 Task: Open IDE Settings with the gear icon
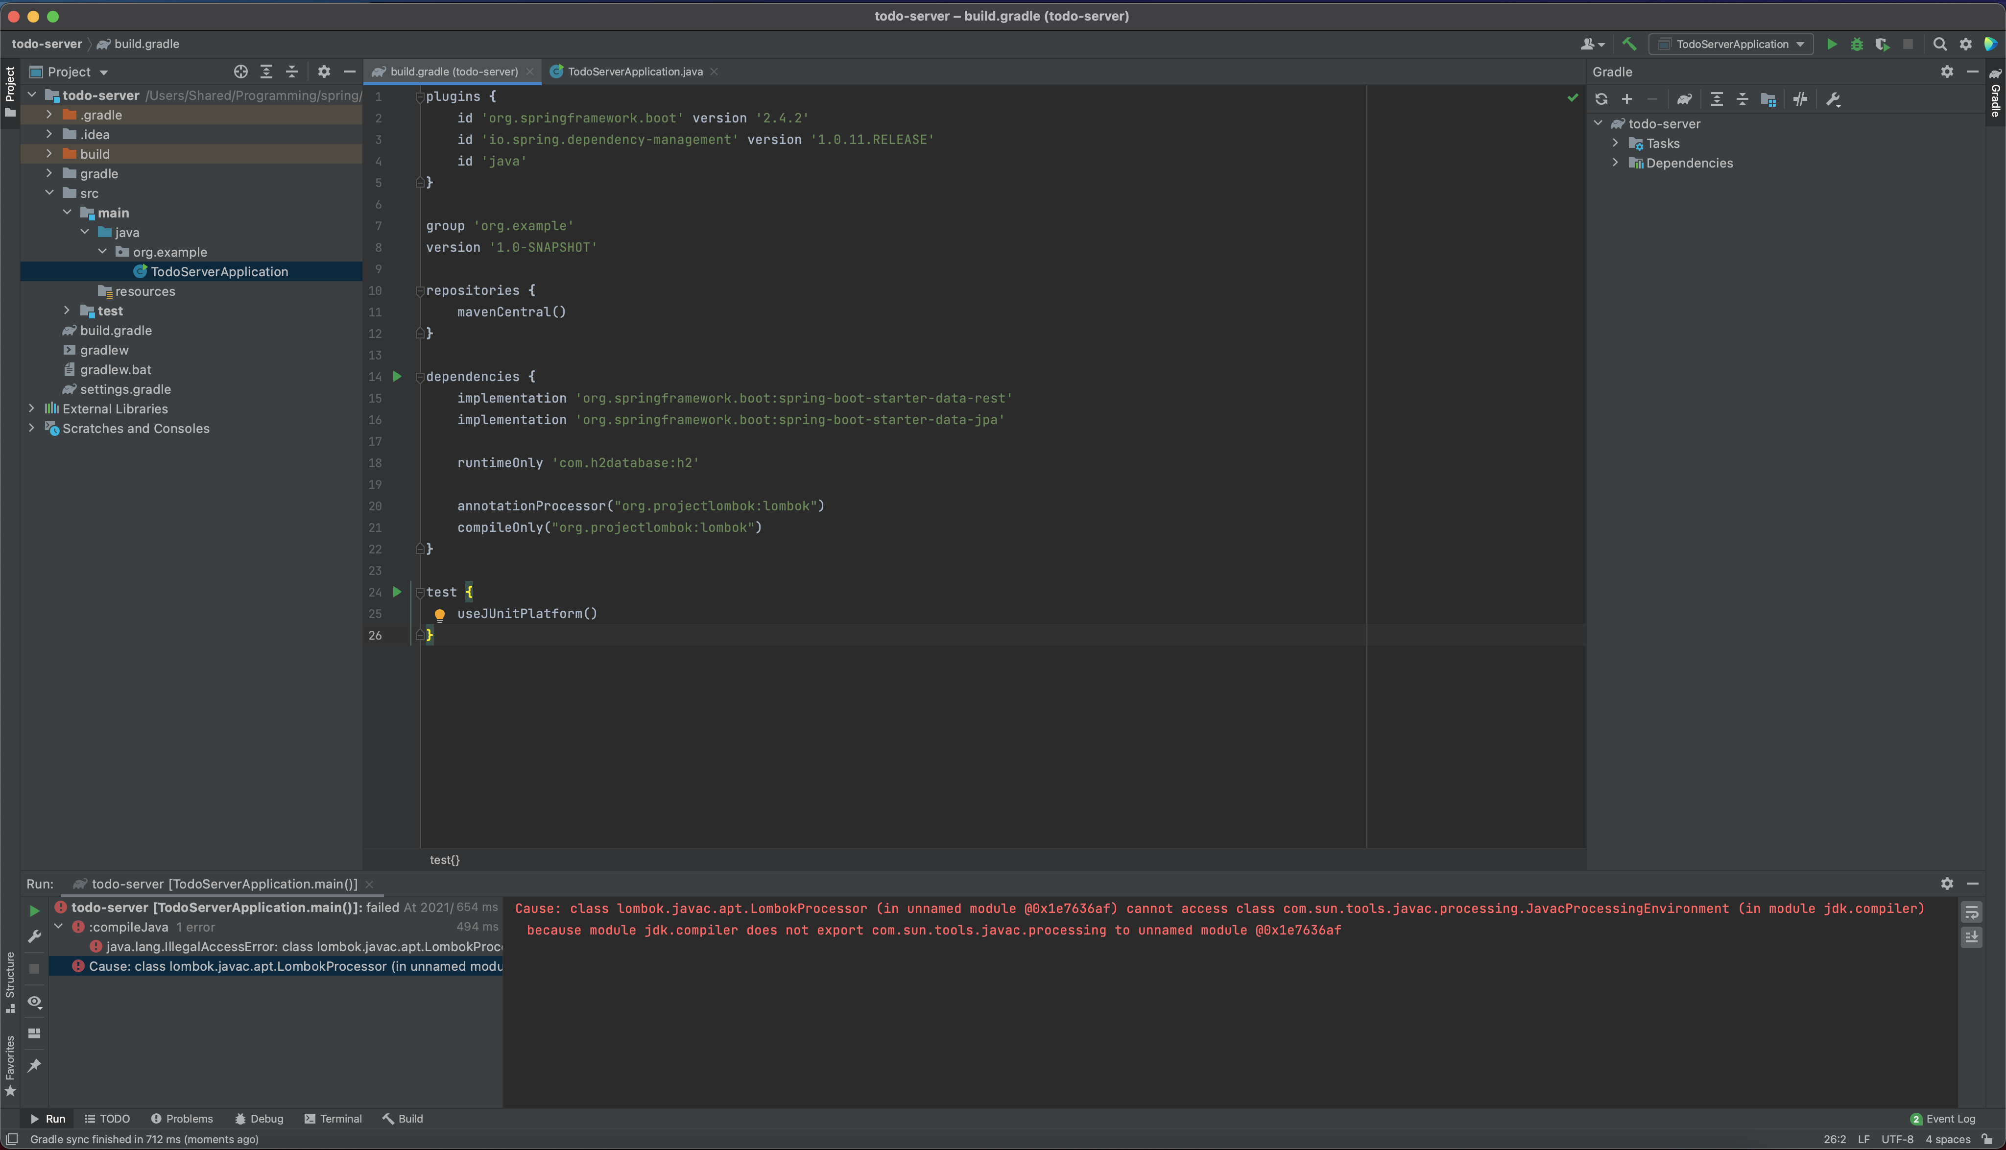(x=1966, y=44)
